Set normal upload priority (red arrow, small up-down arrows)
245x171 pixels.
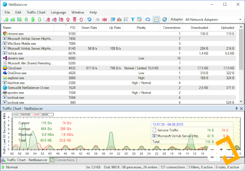point(54,20)
